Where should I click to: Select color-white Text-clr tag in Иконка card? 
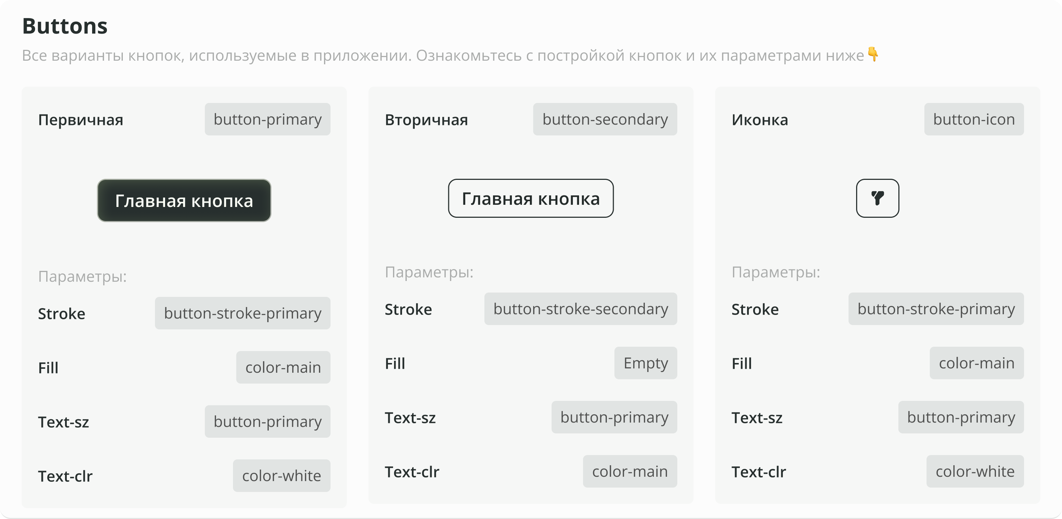pos(975,471)
